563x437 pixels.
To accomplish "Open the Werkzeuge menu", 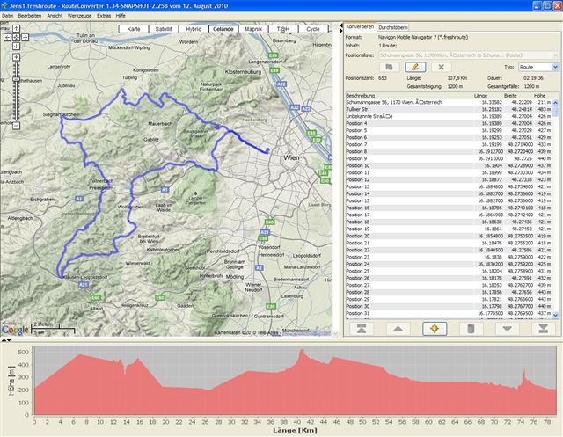I will tap(81, 17).
